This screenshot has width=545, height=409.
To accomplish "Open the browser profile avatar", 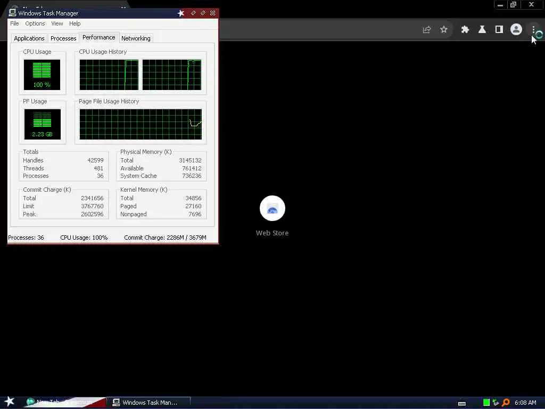I will point(516,29).
